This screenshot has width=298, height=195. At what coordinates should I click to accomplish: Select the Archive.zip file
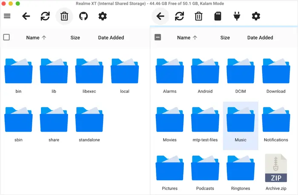coord(276,172)
